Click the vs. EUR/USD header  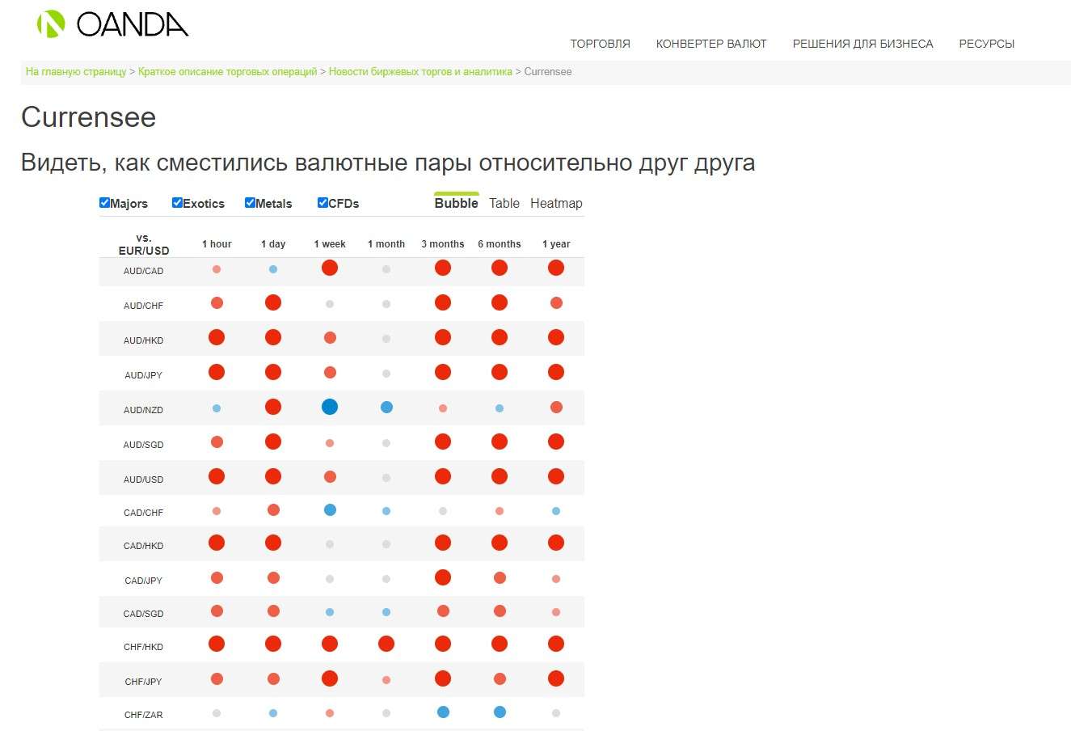(144, 244)
